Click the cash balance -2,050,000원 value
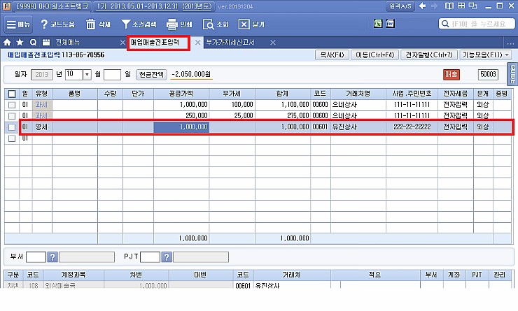The height and width of the screenshot is (311, 518). [191, 75]
